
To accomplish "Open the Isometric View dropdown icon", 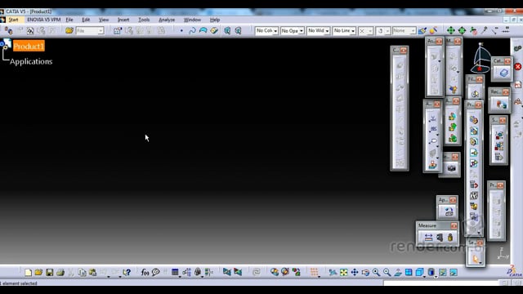I will coord(419,272).
